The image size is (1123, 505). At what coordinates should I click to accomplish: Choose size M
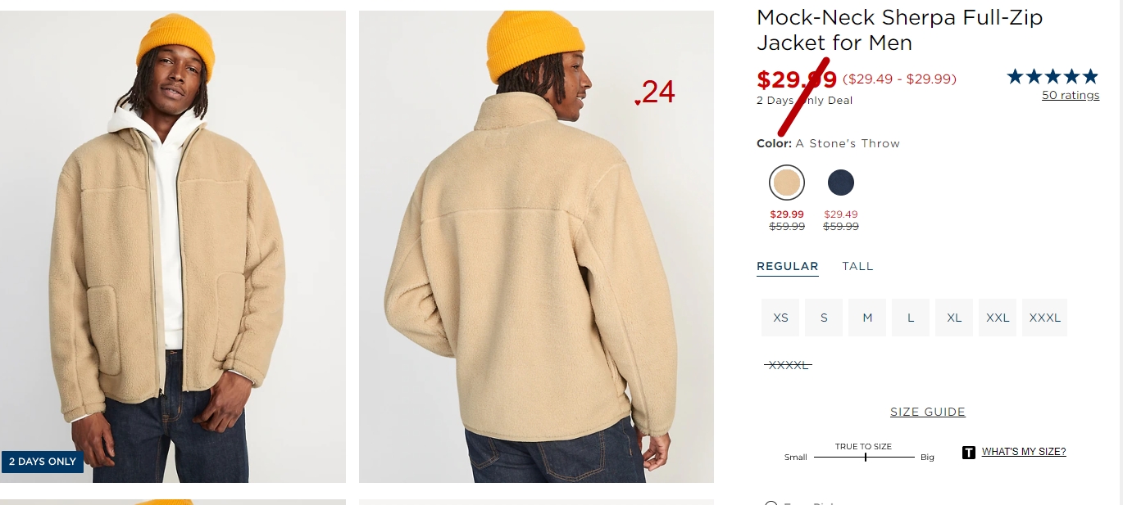pyautogui.click(x=867, y=318)
